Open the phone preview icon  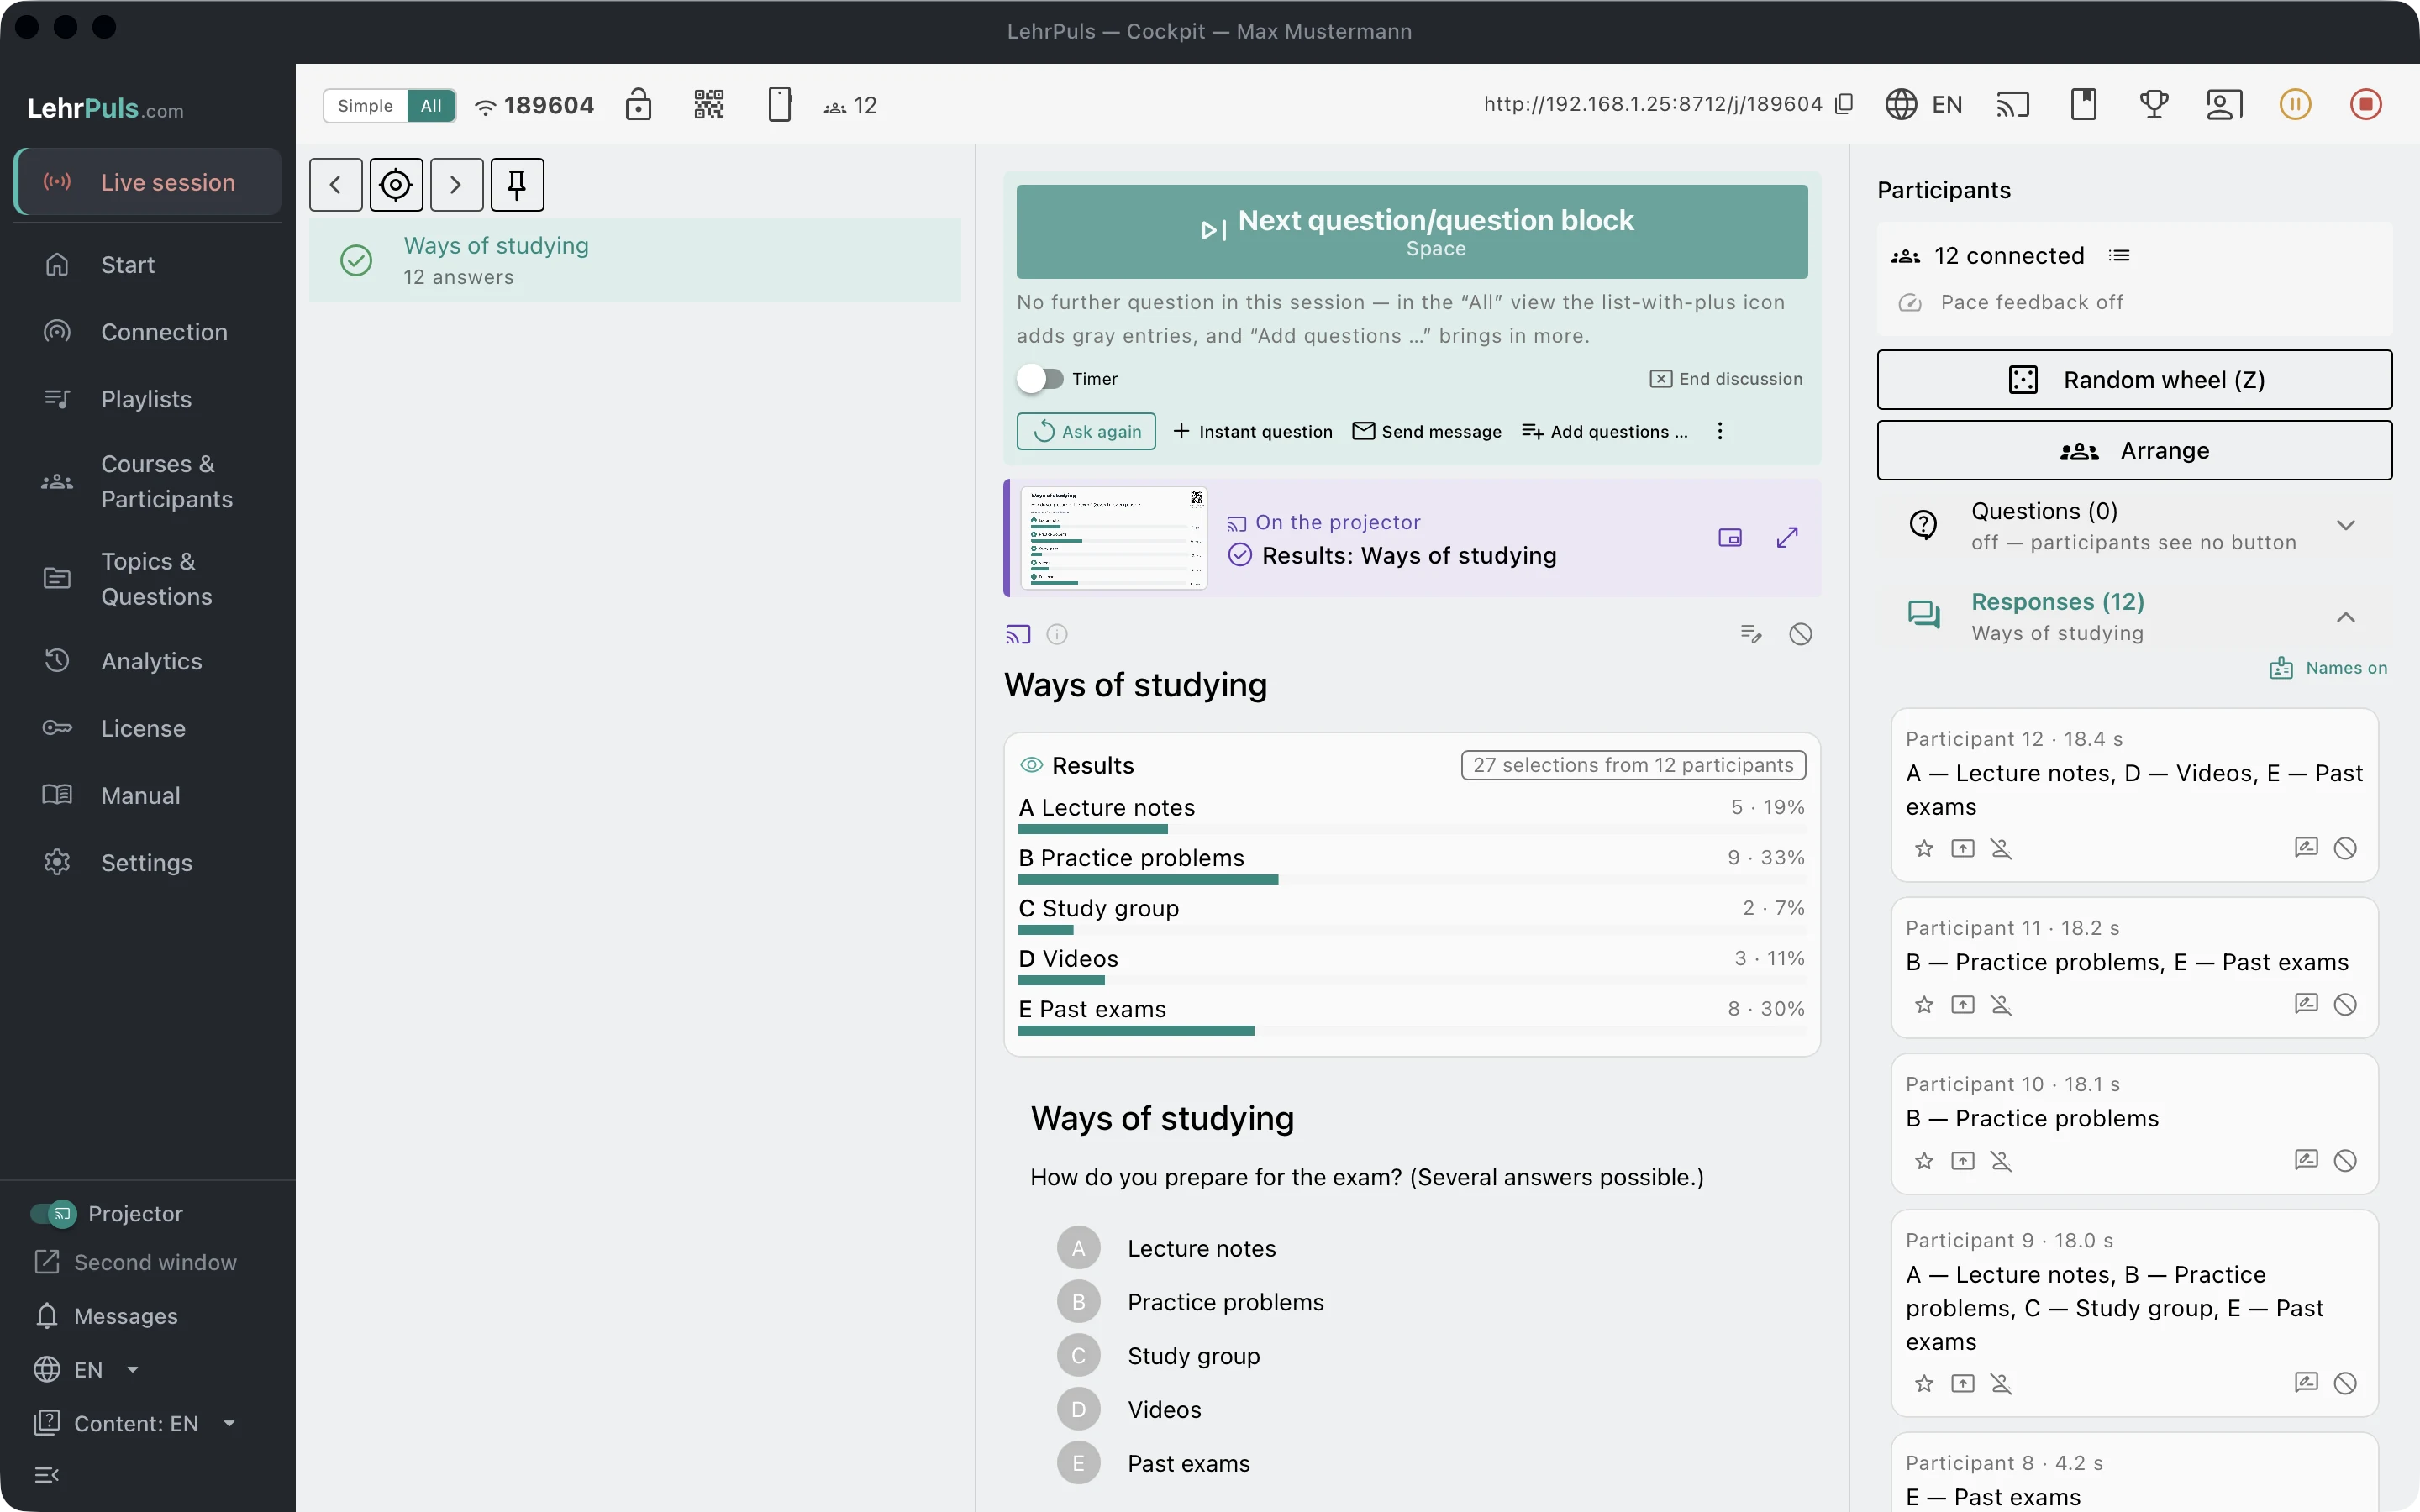tap(779, 105)
